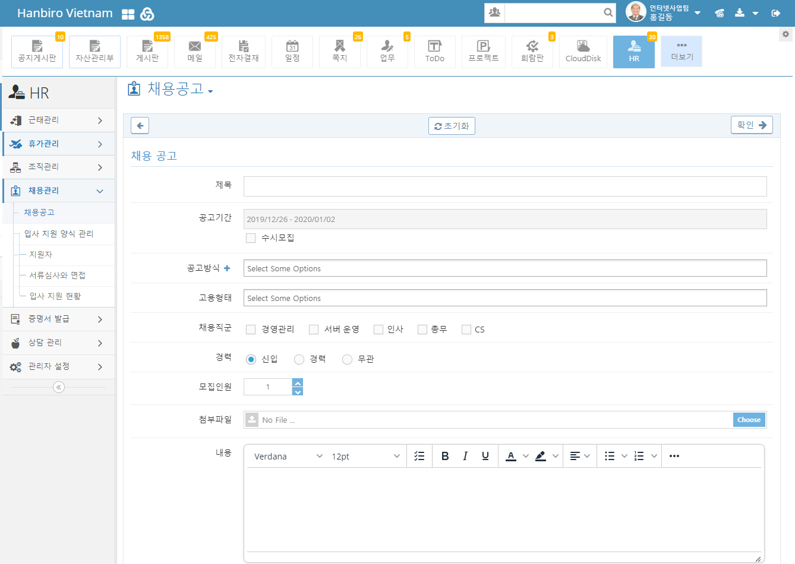Collapse the 채용관리 menu

(x=58, y=191)
